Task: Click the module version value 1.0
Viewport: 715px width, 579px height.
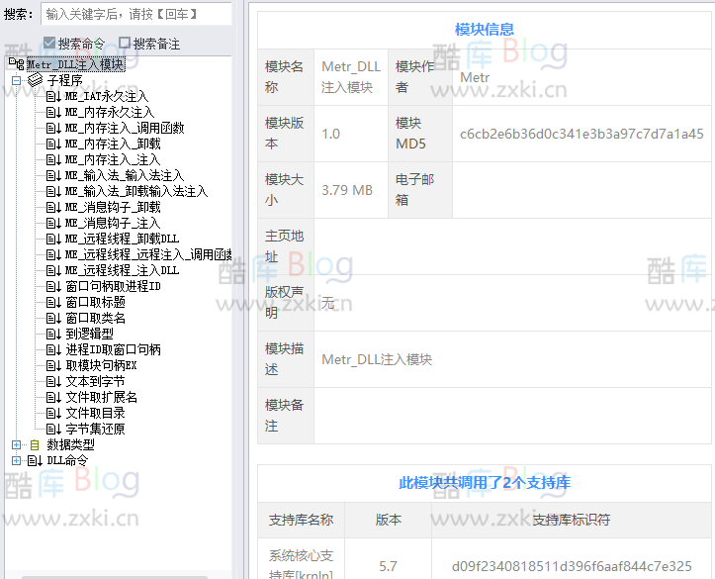Action: (x=330, y=134)
